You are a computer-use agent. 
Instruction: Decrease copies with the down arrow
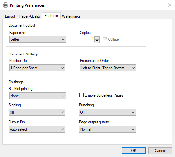point(97,41)
